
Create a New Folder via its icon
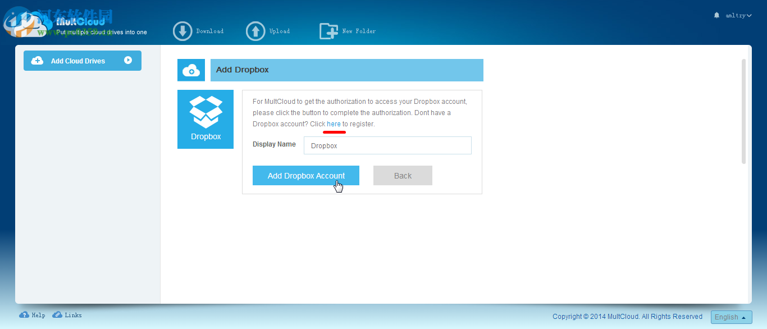330,31
